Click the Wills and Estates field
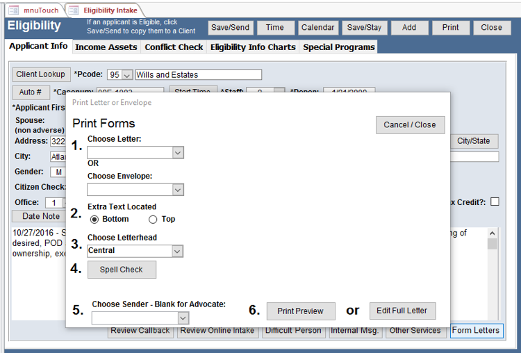521x353 pixels. point(198,75)
